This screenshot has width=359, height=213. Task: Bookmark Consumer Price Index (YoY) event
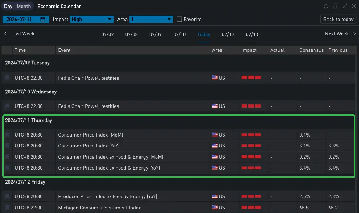point(7,146)
